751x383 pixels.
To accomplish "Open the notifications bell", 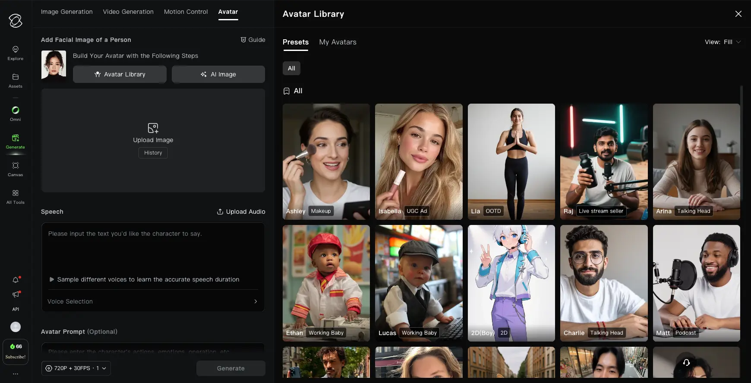I will point(16,280).
